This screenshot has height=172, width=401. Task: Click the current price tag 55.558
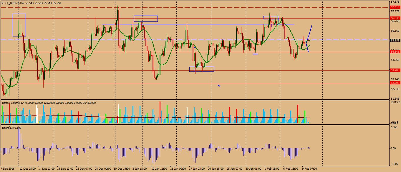(x=395, y=41)
